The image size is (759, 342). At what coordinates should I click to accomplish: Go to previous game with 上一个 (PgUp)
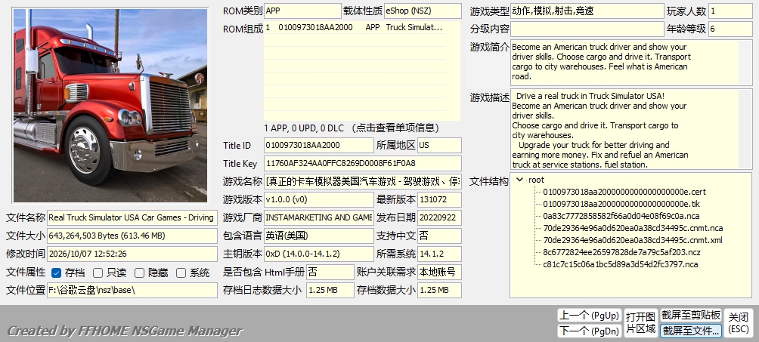589,316
